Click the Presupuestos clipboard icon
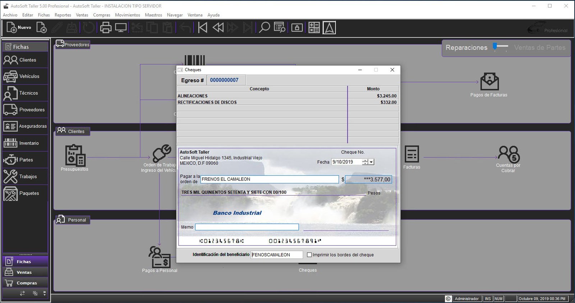The height and width of the screenshot is (303, 575). tap(75, 155)
